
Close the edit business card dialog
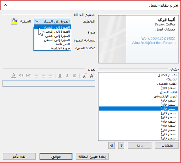6,5
